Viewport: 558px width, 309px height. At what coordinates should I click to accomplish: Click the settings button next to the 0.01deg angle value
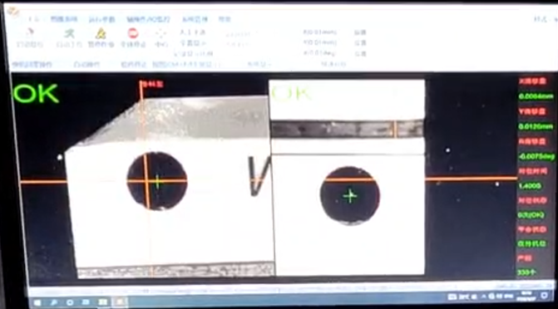(360, 54)
